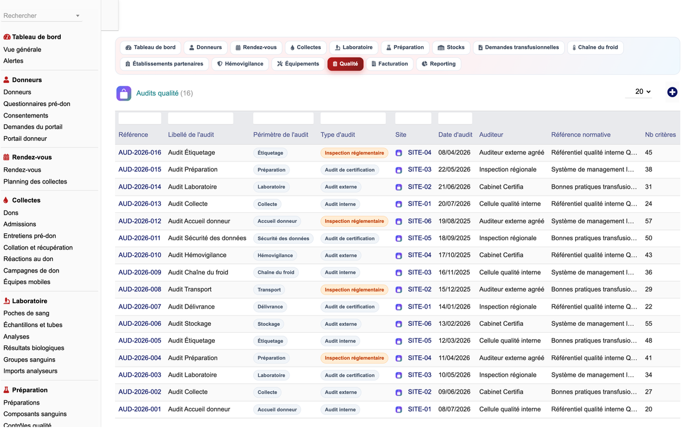Click the Sécurité des données perimeter badge

tap(283, 238)
